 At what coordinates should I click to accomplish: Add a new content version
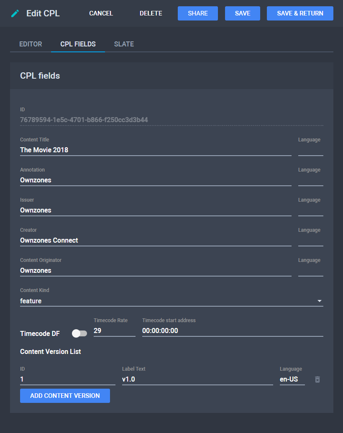click(65, 396)
